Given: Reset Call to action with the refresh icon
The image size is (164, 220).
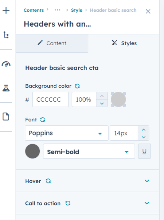Looking at the screenshot, I should point(68,203).
